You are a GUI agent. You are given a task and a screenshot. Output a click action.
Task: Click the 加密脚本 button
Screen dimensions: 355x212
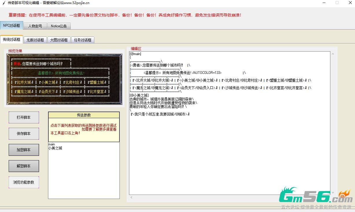click(x=24, y=150)
